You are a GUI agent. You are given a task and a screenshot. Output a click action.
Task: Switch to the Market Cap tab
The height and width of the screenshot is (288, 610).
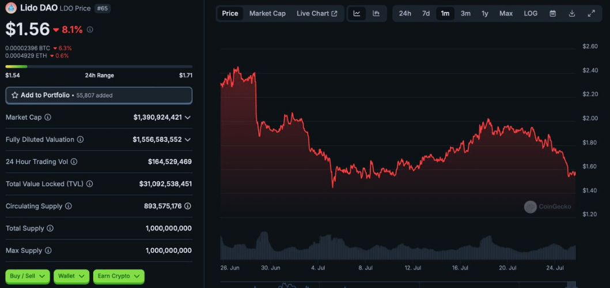pyautogui.click(x=267, y=14)
